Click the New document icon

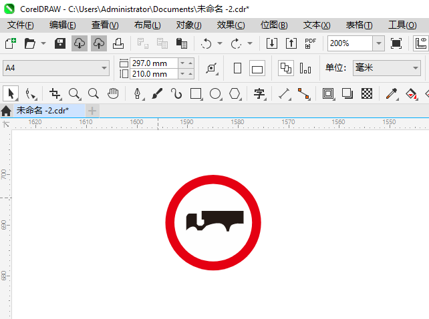11,43
